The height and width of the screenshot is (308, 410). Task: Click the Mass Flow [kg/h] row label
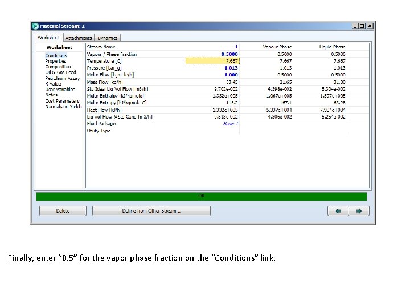click(x=105, y=82)
